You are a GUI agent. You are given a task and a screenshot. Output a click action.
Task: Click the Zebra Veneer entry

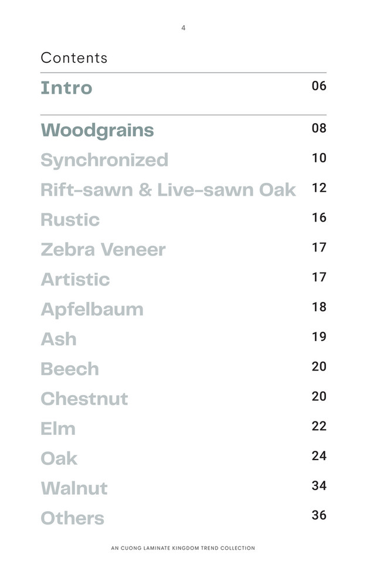click(103, 250)
